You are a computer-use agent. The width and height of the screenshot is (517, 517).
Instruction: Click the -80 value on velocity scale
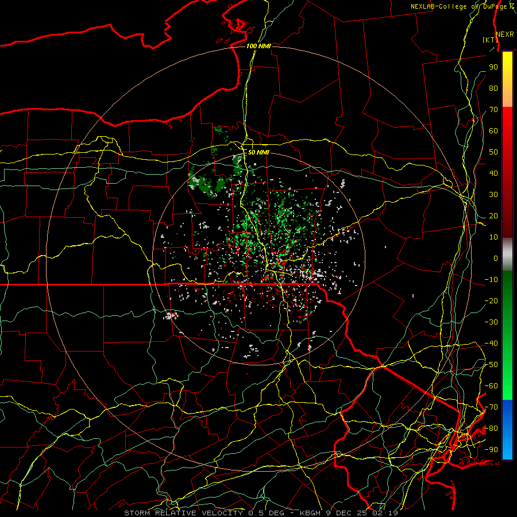[491, 429]
